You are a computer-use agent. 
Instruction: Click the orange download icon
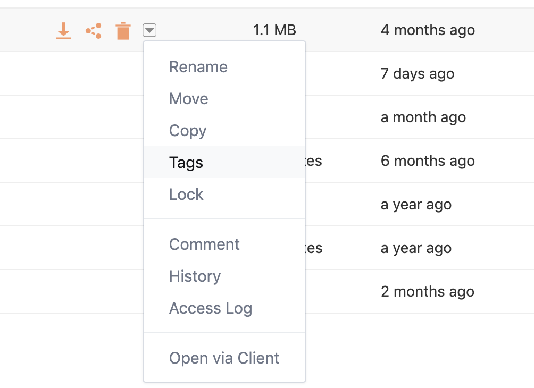[x=63, y=31]
